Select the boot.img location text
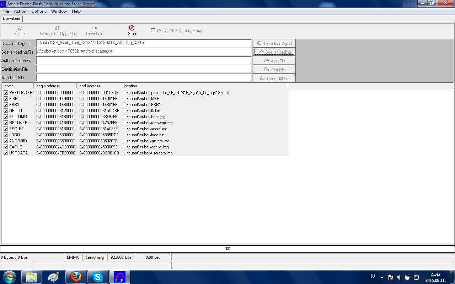This screenshot has height=284, width=455. point(144,117)
